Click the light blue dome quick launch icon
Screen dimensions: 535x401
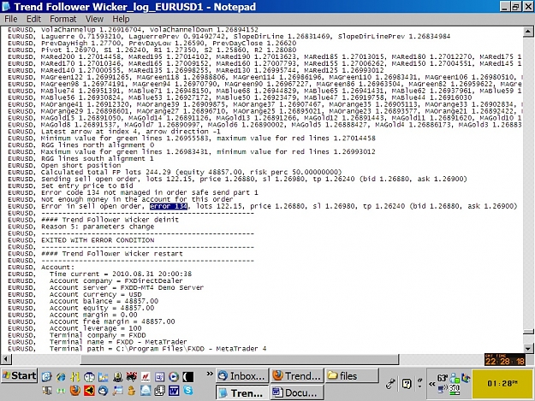coord(146,391)
